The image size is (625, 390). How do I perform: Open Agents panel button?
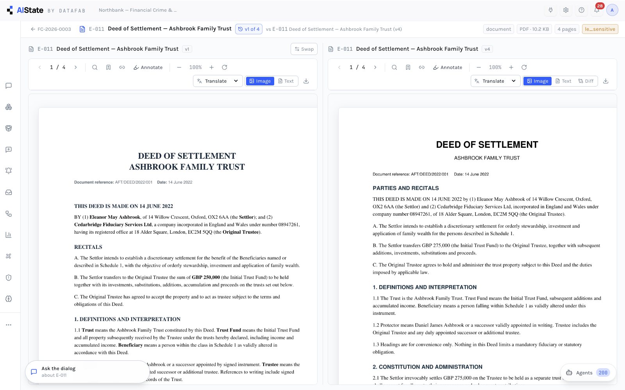click(588, 373)
